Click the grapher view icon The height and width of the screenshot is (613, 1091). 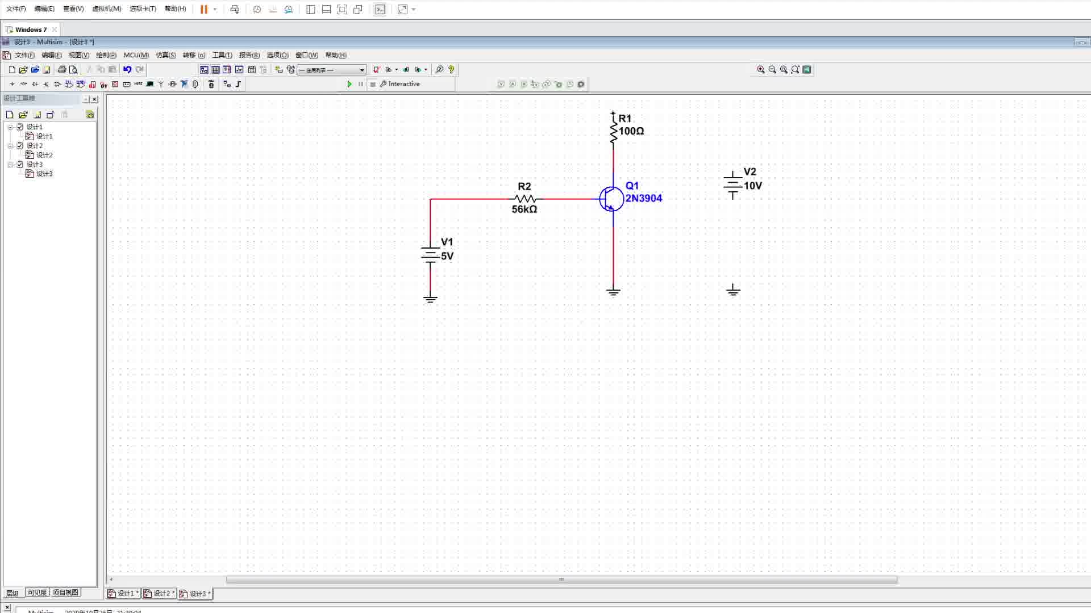(x=239, y=69)
